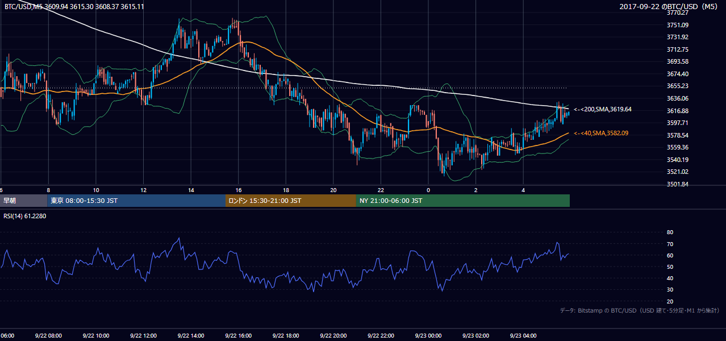Click hour tick 18 under price chart

point(286,190)
